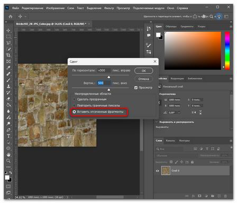Select Сделать прозрачным radio option
Screen dimensions: 237x203
(74, 99)
